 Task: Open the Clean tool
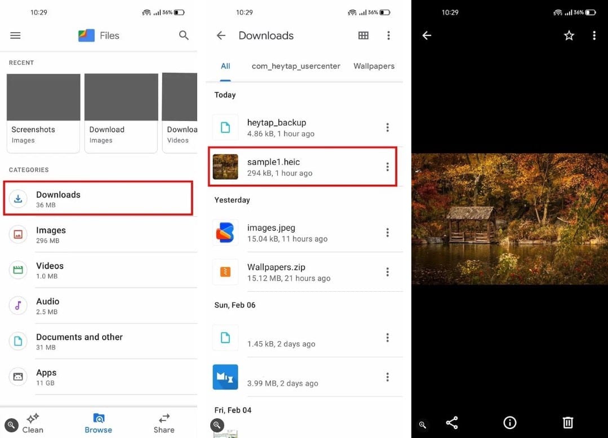32,422
